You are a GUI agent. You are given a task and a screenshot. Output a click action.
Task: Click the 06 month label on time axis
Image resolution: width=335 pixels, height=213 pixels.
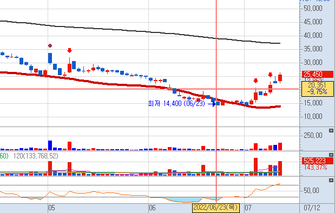pos(152,208)
